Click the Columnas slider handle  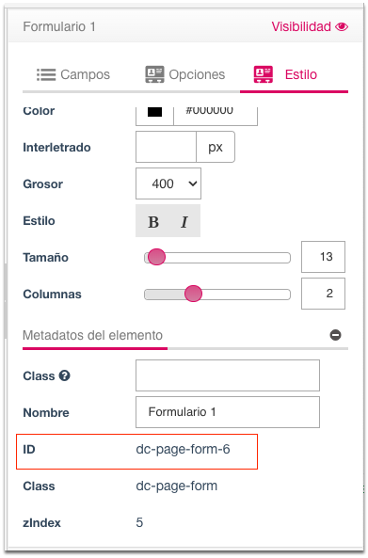pos(193,294)
